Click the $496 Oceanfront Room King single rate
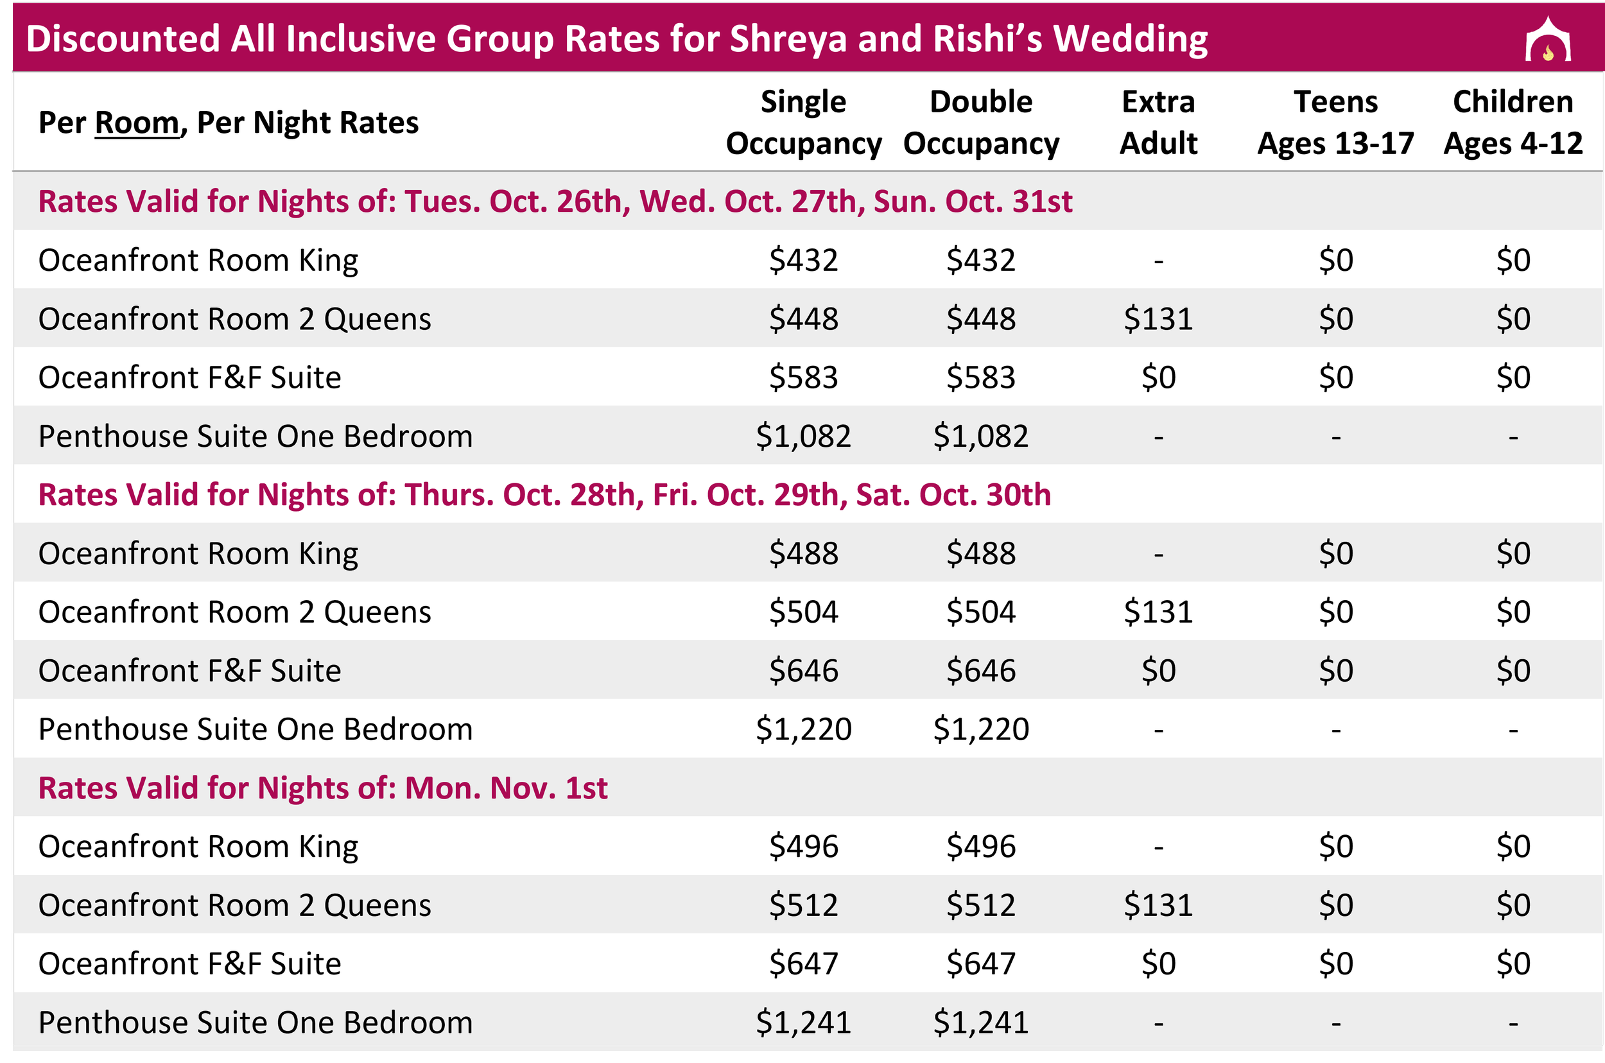 point(804,847)
